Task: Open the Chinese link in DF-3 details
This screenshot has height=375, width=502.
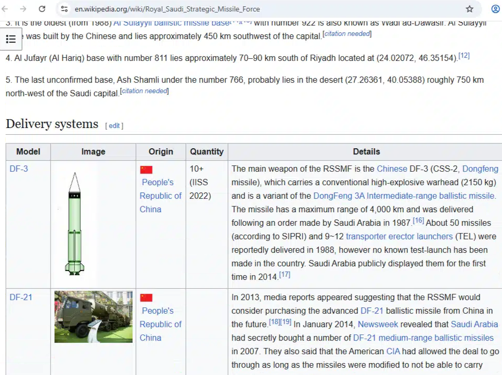Action: click(x=392, y=169)
